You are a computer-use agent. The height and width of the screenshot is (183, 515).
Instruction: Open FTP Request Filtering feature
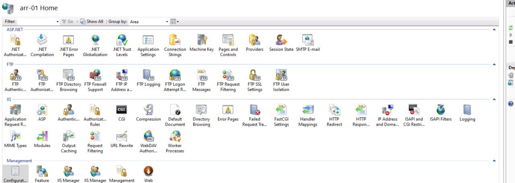point(228,80)
